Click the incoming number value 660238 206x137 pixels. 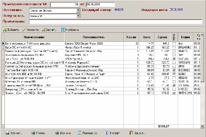click(x=119, y=10)
